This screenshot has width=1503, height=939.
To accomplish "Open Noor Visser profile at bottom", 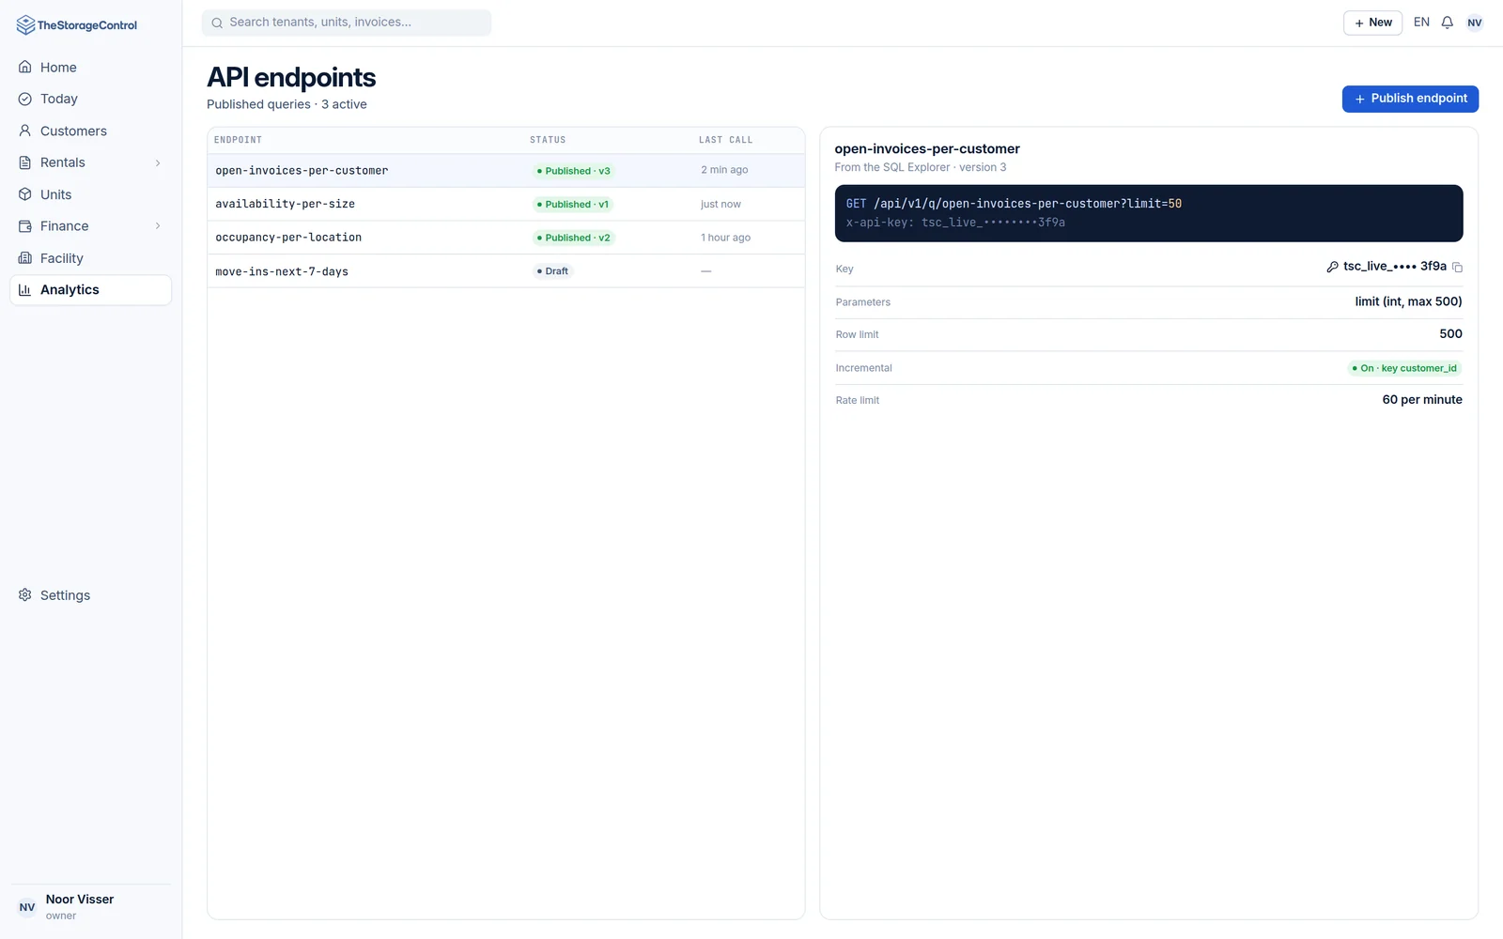I will 90,907.
